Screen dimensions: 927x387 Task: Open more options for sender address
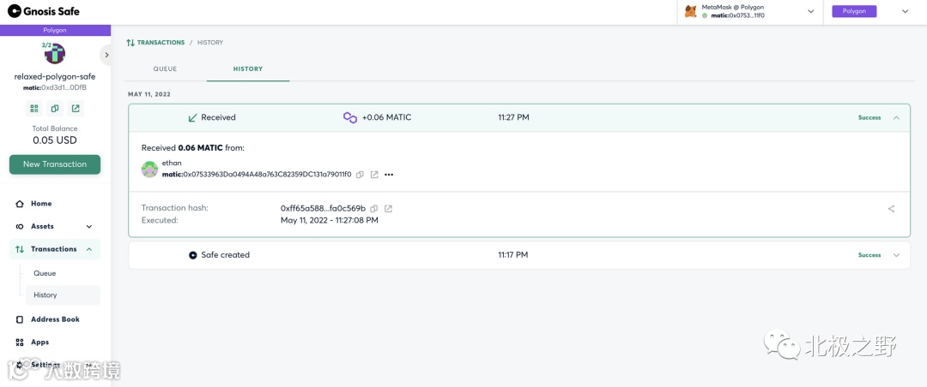(389, 175)
